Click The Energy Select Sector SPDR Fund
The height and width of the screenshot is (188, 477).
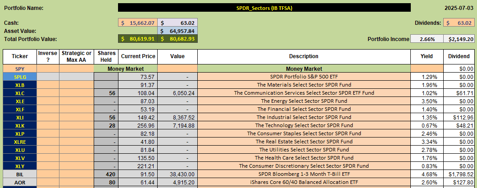tap(304, 101)
